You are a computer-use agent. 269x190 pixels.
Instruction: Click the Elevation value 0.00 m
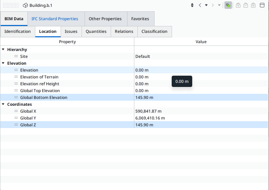(x=142, y=70)
